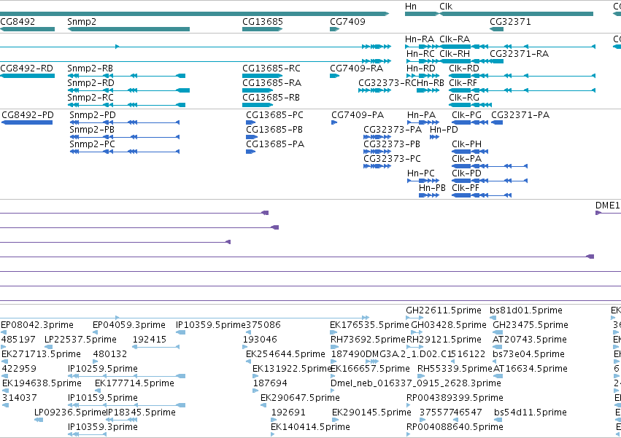Click EST EK290647.5prime
The image size is (621, 438).
(x=300, y=398)
